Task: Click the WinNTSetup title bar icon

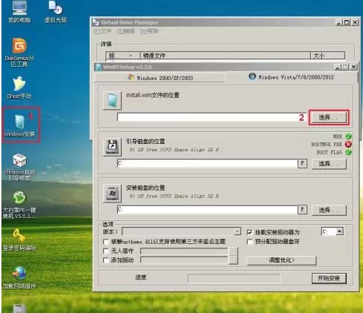Action: pos(99,67)
